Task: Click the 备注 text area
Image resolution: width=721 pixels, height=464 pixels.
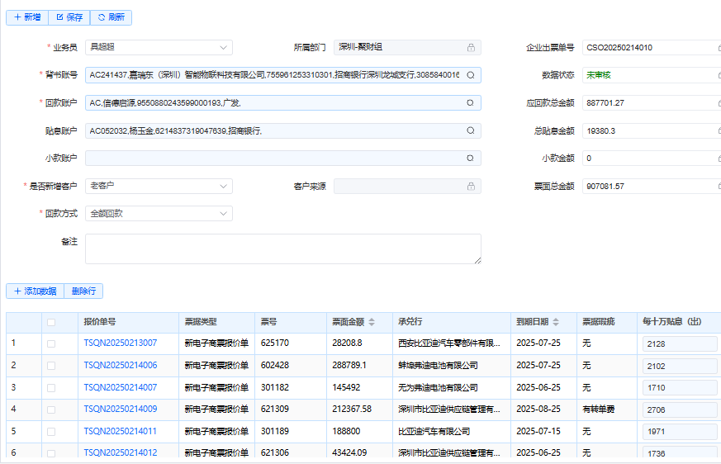Action: tap(282, 249)
